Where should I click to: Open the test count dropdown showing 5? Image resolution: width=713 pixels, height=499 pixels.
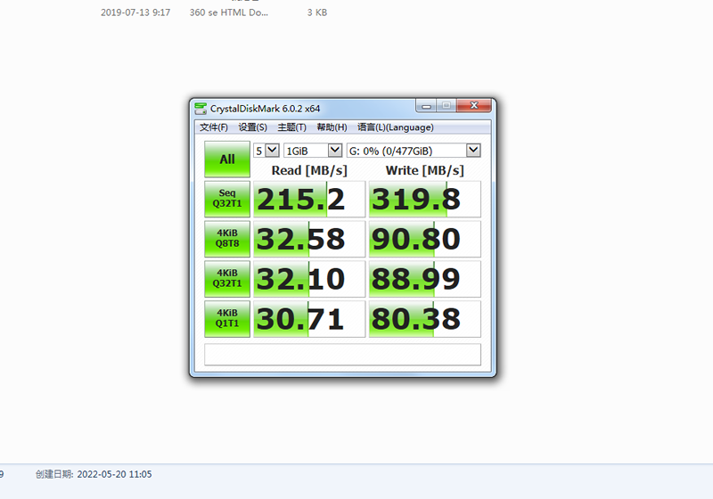coord(266,151)
